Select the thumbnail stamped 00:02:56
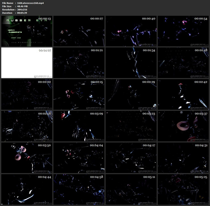 27,126
